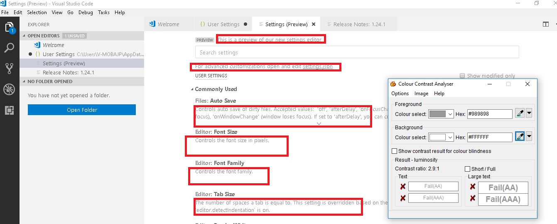This screenshot has height=224, width=557.
Task: Click the foreground Hex input field
Action: coord(490,114)
